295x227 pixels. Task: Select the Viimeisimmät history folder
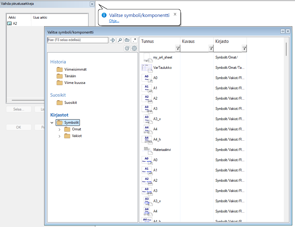pos(75,69)
